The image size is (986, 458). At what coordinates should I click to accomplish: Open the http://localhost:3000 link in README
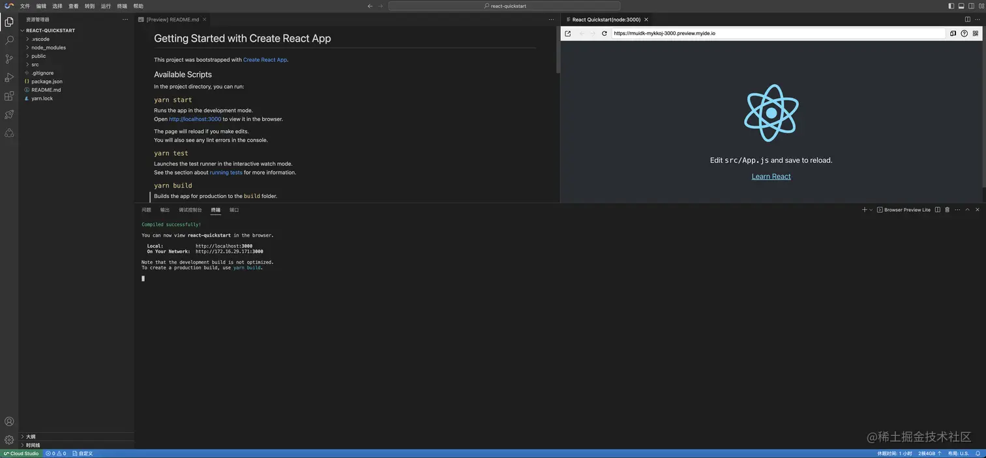[x=195, y=119]
